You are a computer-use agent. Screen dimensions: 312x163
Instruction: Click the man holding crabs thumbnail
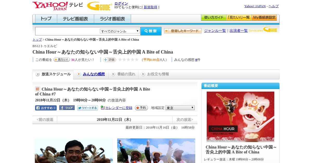pyautogui.click(x=74, y=151)
